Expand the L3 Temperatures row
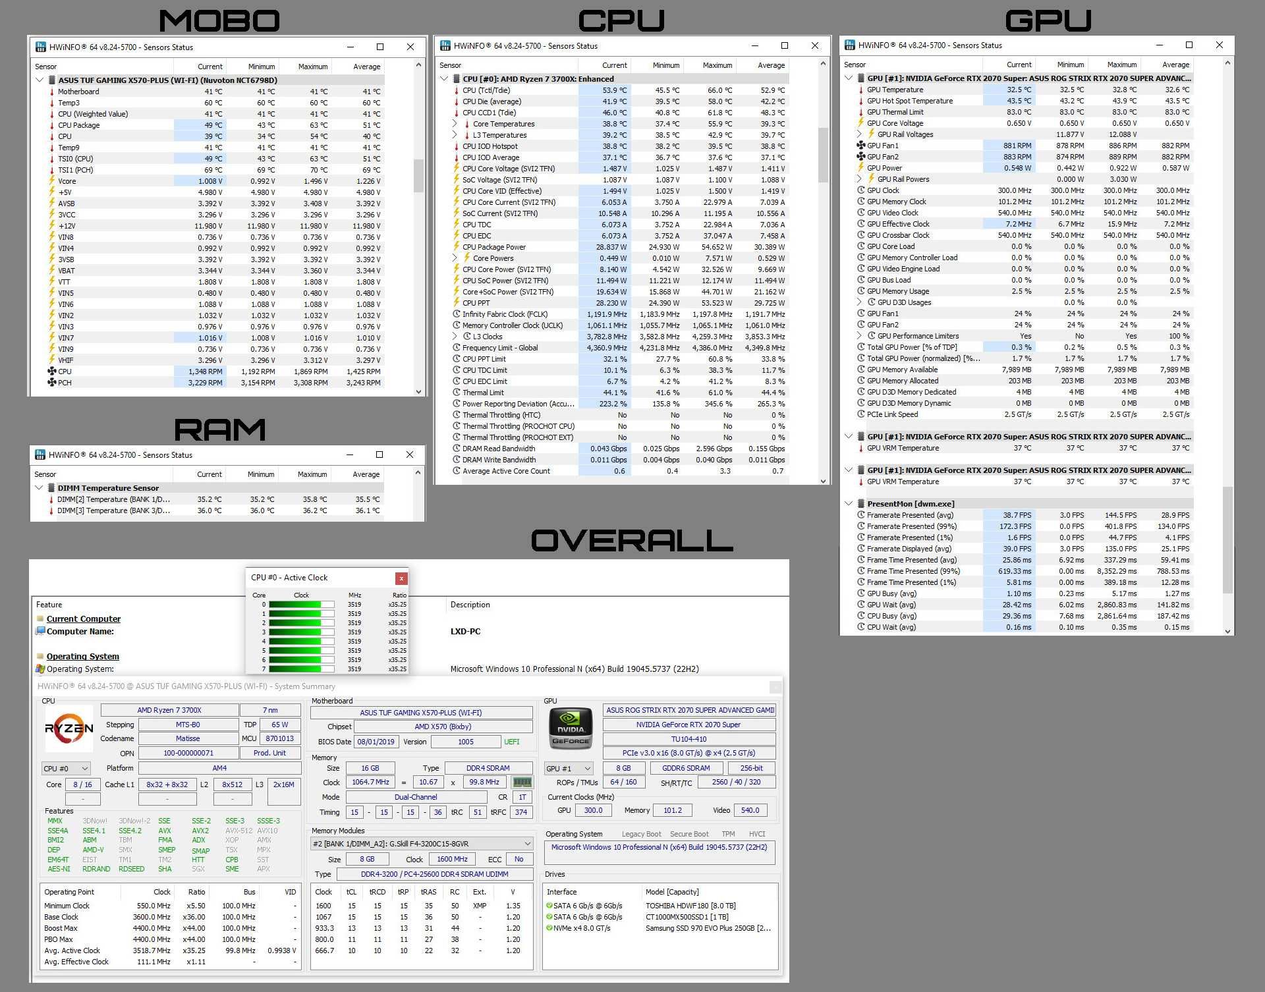Screen dimensions: 1265x992 (455, 135)
